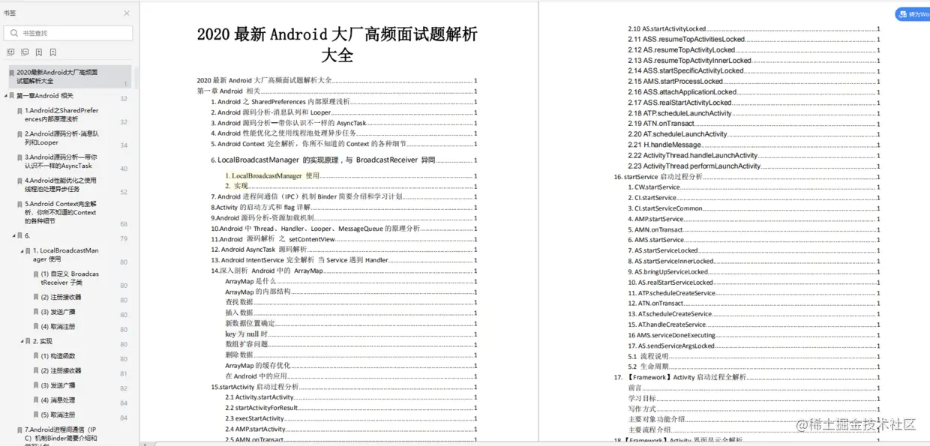This screenshot has height=446, width=930.
Task: Collapse the 2. 实现 bookmark node
Action: (22, 341)
